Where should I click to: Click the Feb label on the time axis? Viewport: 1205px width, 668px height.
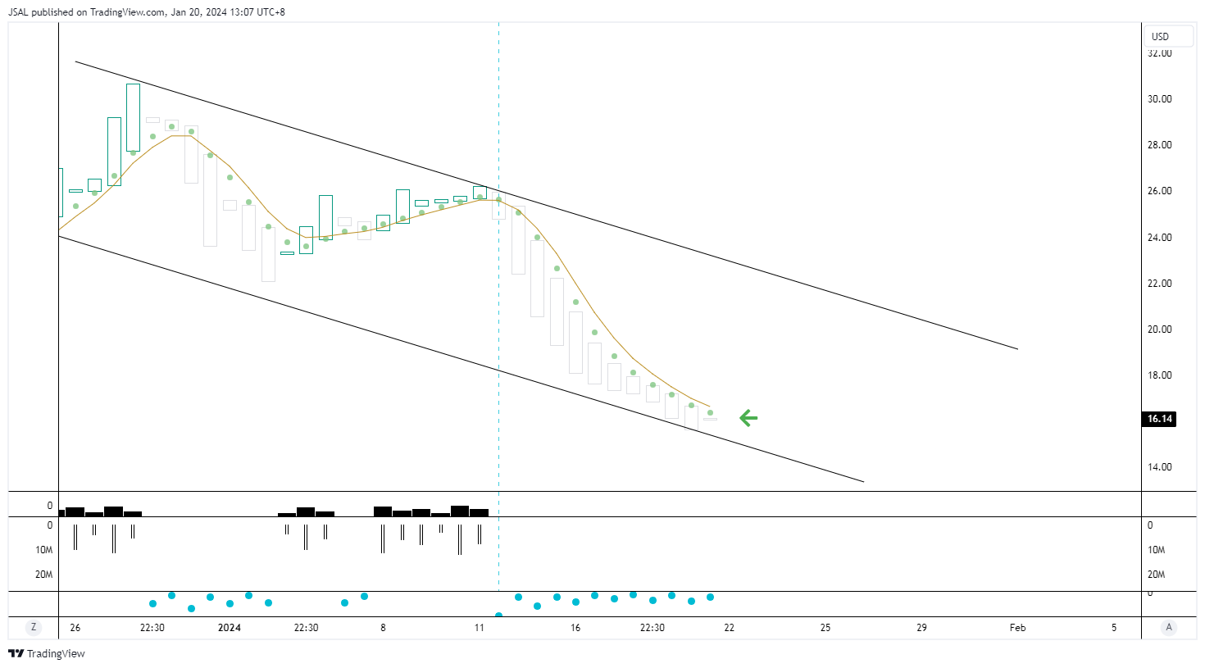pyautogui.click(x=1017, y=628)
